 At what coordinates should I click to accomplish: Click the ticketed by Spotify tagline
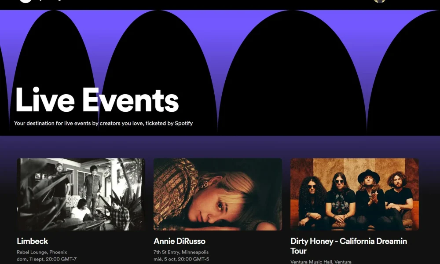pyautogui.click(x=103, y=123)
